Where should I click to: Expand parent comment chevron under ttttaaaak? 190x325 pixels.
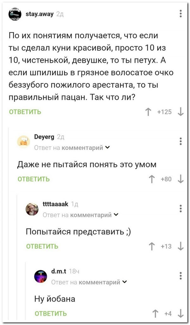pos(116,215)
